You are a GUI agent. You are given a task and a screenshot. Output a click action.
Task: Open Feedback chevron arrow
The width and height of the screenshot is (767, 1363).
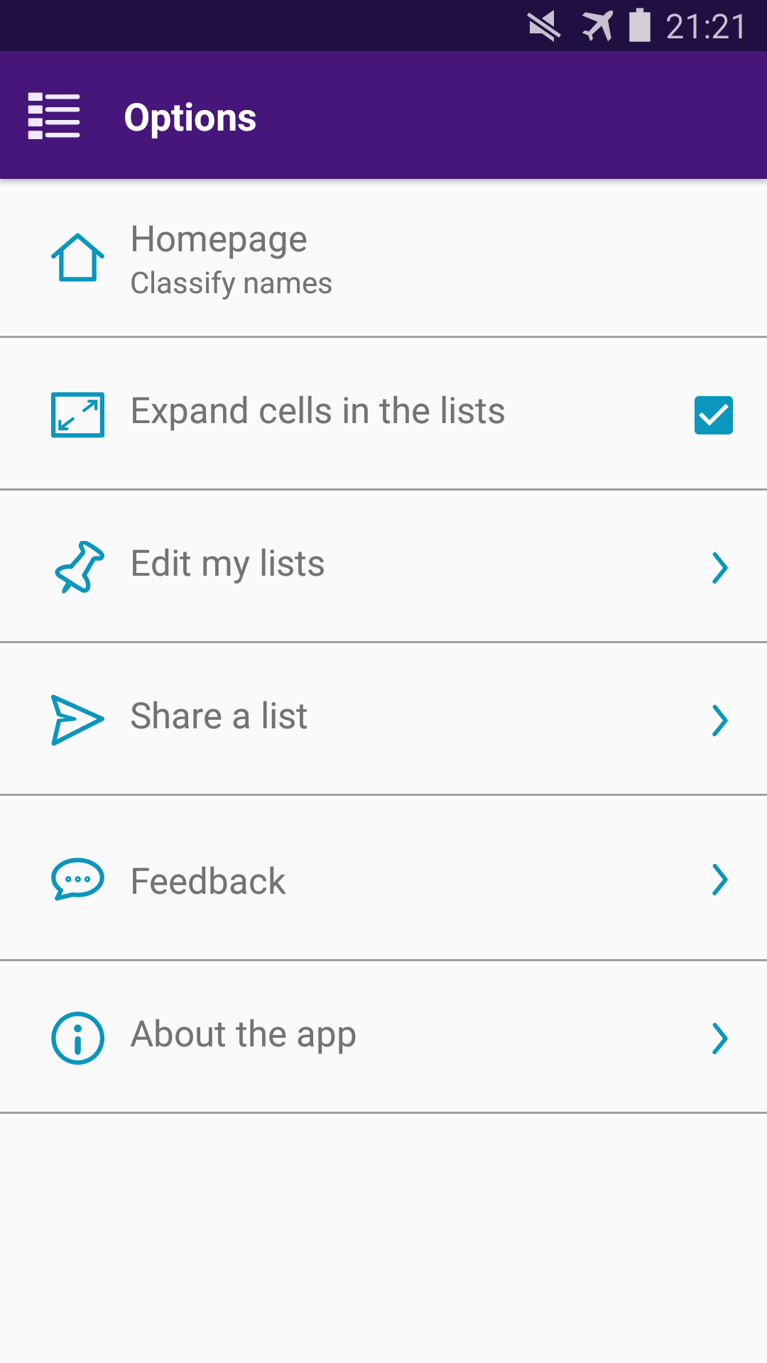point(719,880)
